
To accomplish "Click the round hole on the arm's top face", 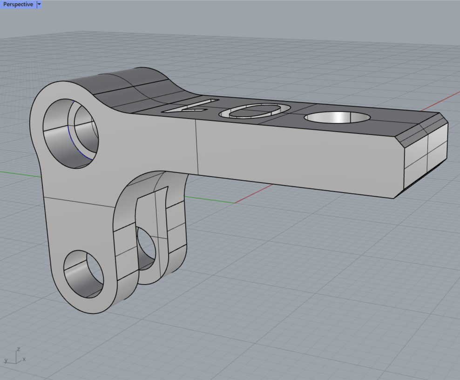I will [337, 117].
